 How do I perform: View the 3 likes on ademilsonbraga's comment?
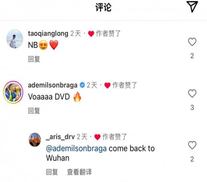click(192, 108)
